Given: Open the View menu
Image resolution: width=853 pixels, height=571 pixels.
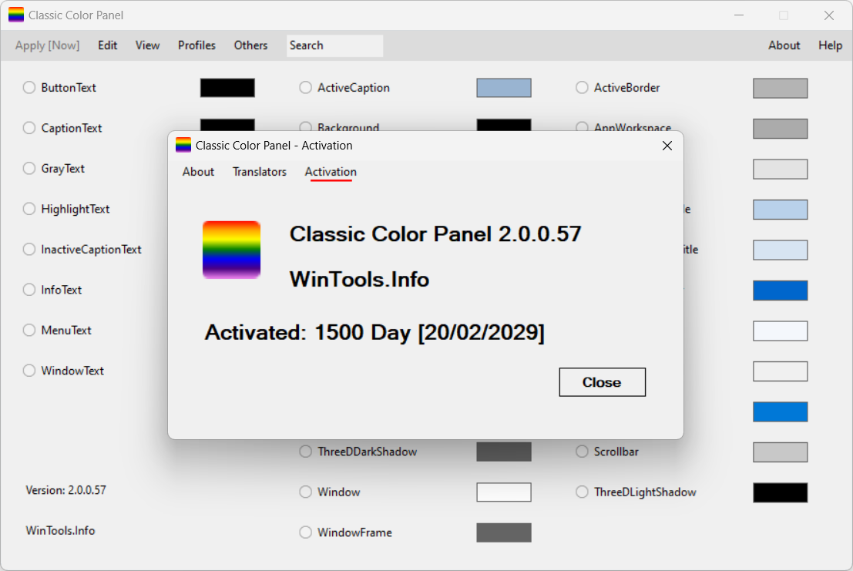Looking at the screenshot, I should click(x=147, y=45).
